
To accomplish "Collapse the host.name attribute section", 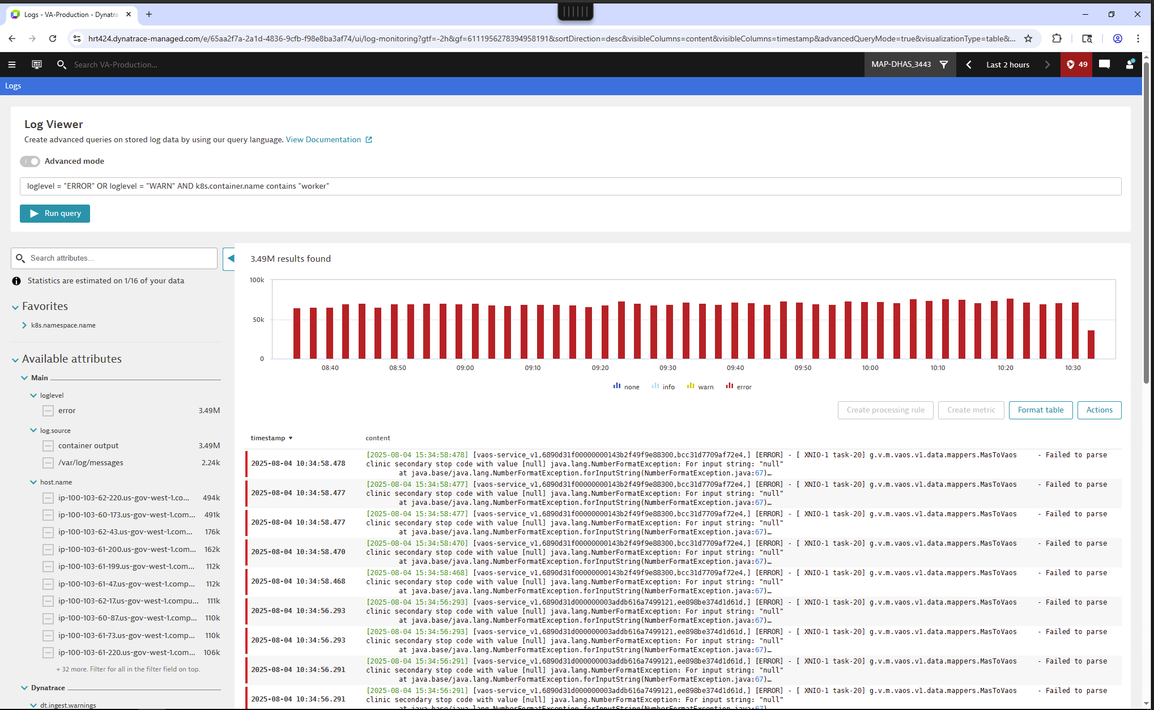I will click(x=33, y=482).
